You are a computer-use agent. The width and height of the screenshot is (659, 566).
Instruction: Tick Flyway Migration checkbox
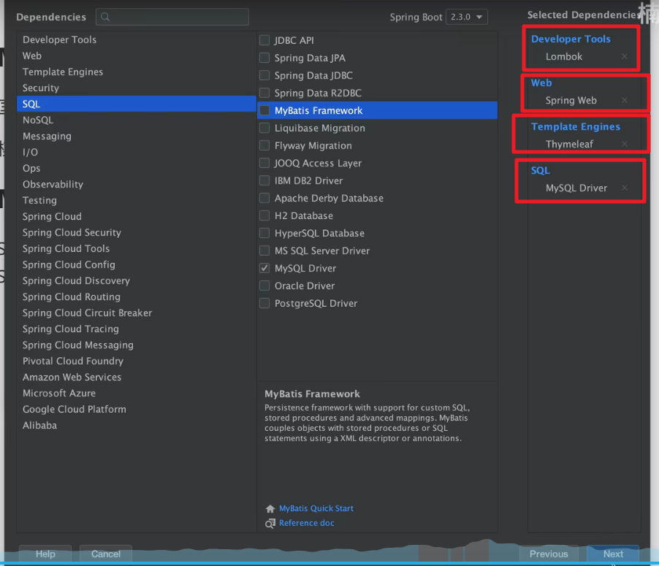coord(264,145)
